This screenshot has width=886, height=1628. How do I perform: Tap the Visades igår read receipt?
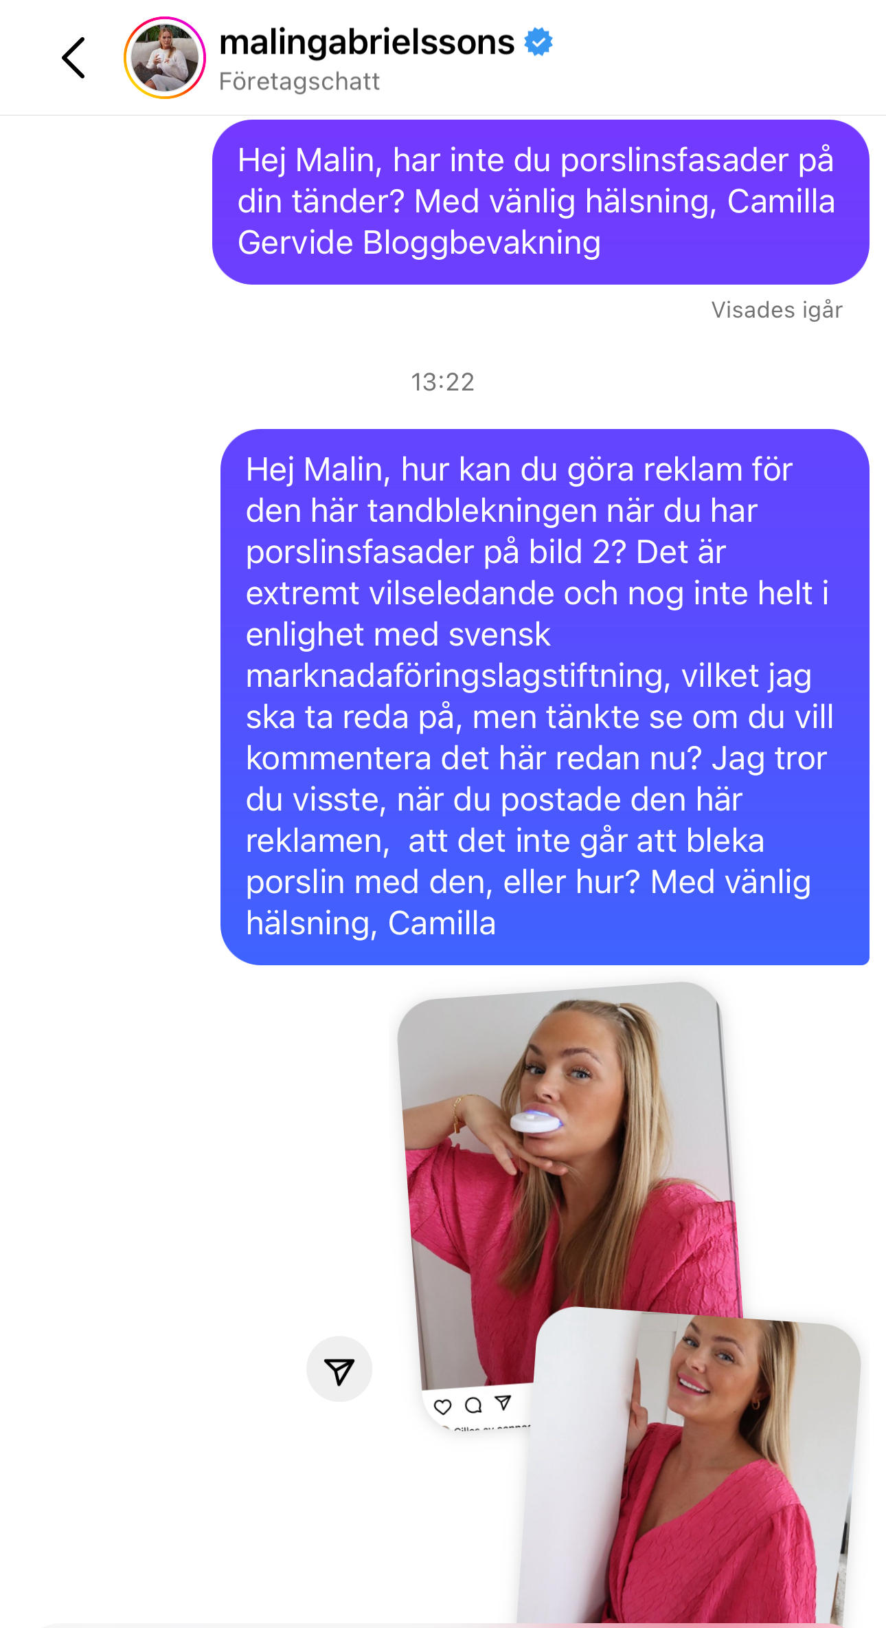[x=777, y=310]
